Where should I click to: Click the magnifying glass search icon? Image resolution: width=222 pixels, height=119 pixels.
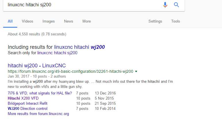176,5
